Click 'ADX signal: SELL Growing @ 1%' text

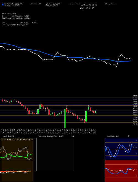click(x=15, y=25)
